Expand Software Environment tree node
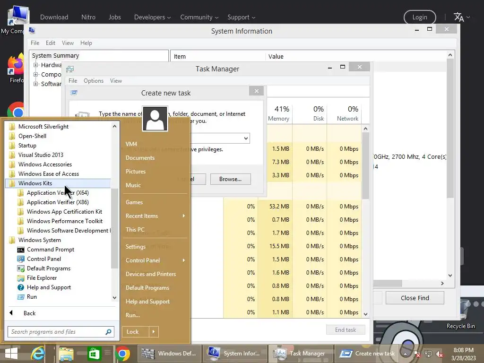 click(x=36, y=84)
